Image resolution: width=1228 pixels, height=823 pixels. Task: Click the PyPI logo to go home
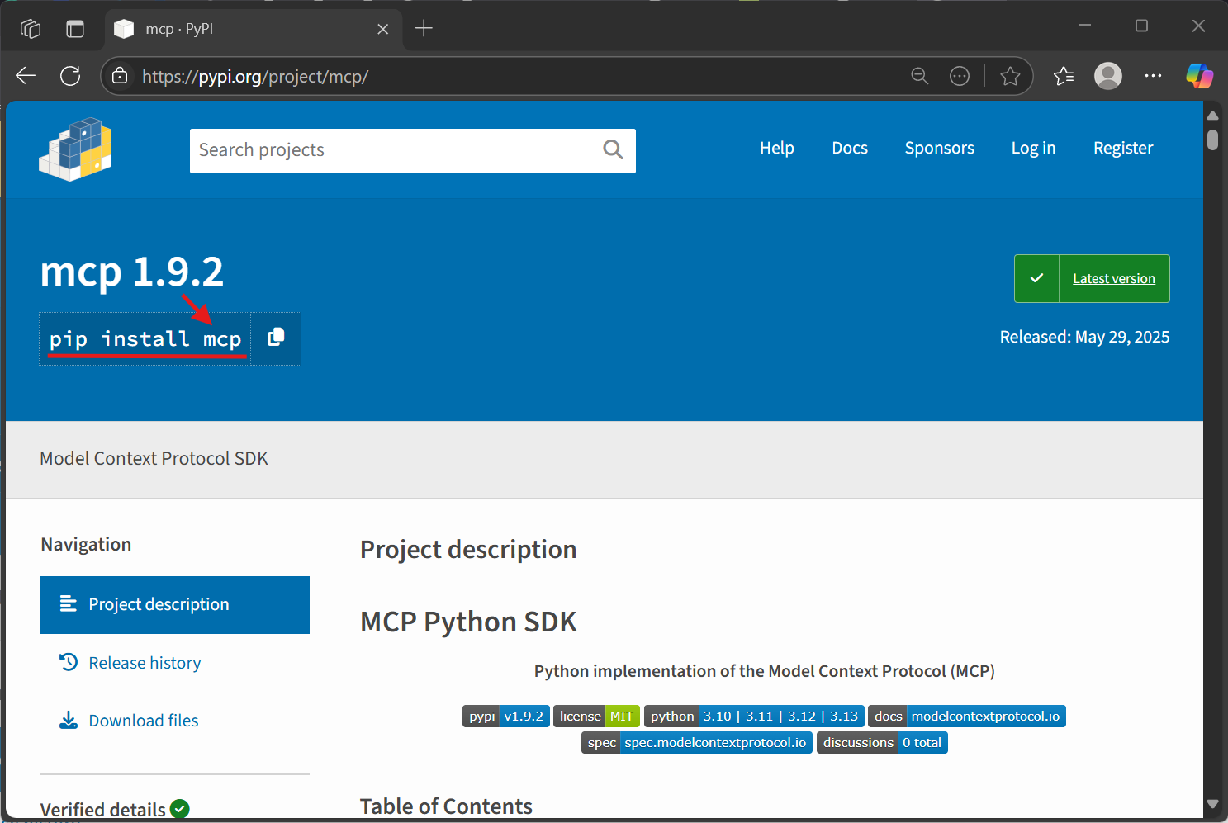point(75,149)
